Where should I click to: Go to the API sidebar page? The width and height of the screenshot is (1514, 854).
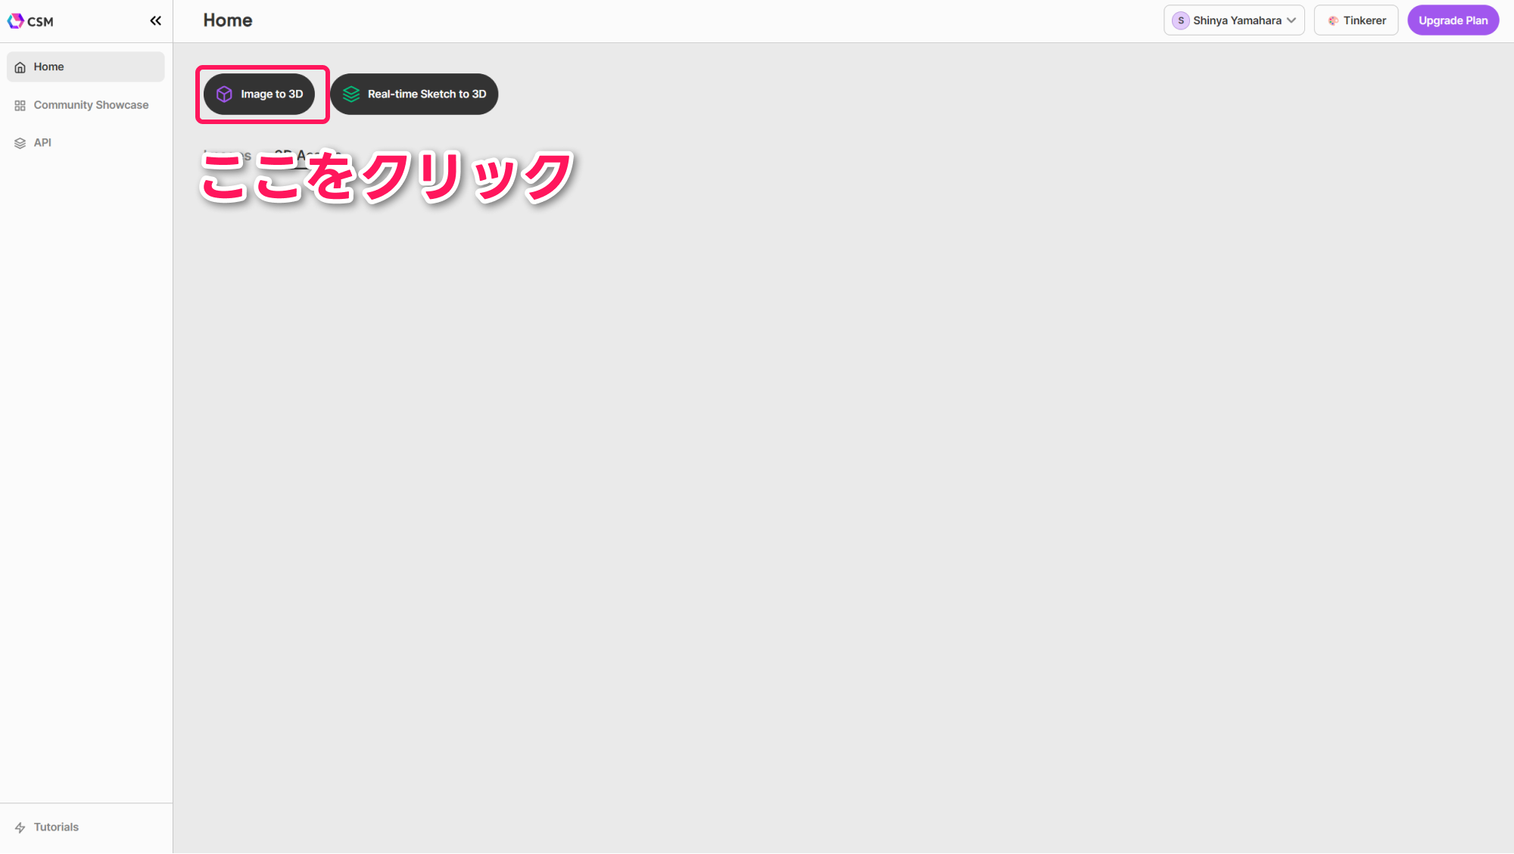point(42,143)
